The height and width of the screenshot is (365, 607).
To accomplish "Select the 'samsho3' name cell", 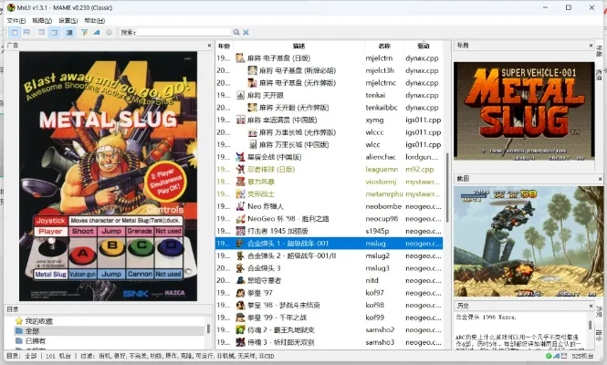I will (x=380, y=342).
